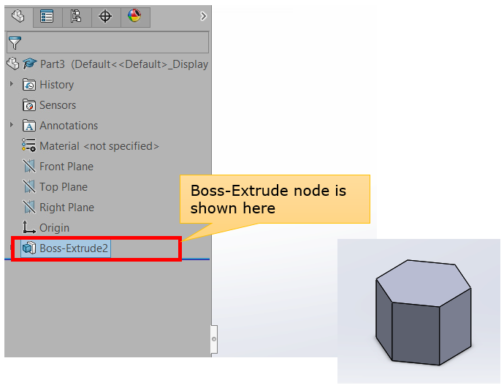Click the graduation cap icon beside Part3
Screen dimensions: 504x388
[x=29, y=64]
